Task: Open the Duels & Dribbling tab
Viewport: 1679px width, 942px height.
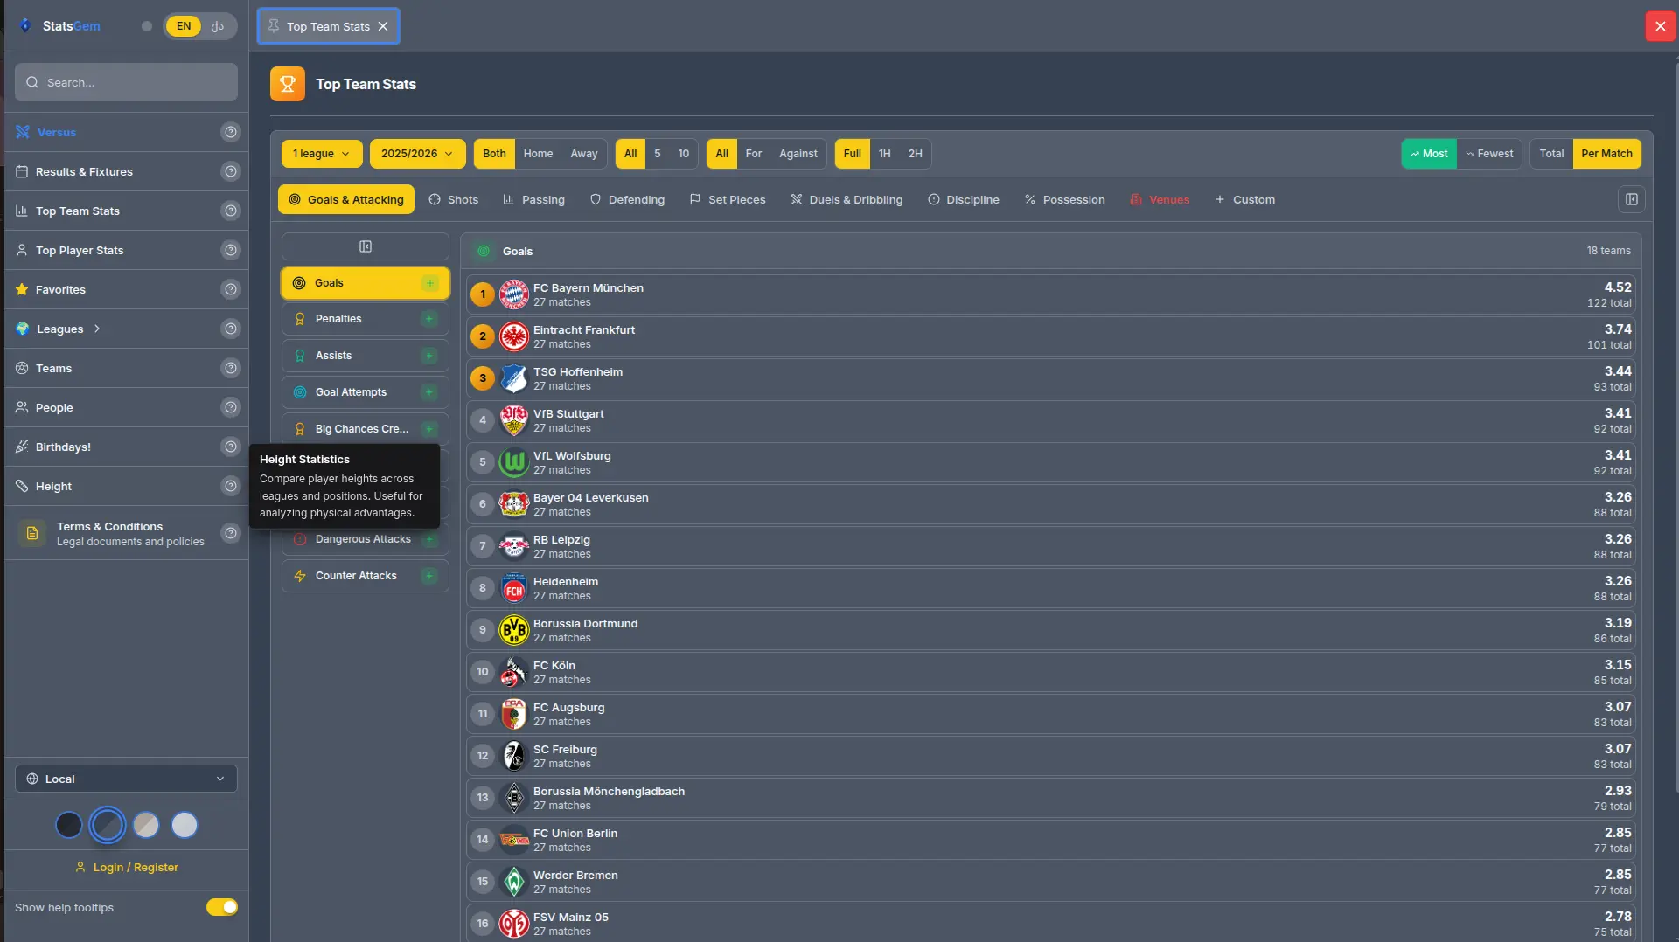Action: (846, 199)
